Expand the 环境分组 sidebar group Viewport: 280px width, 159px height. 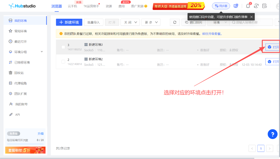41,52
